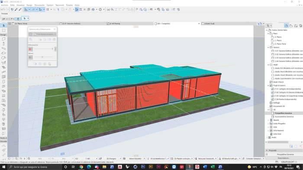Click the Windows search box on taskbar

tap(35, 167)
